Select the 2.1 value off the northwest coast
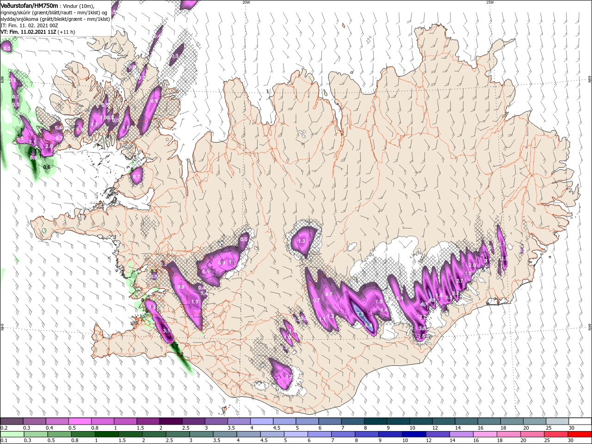 click(32, 142)
